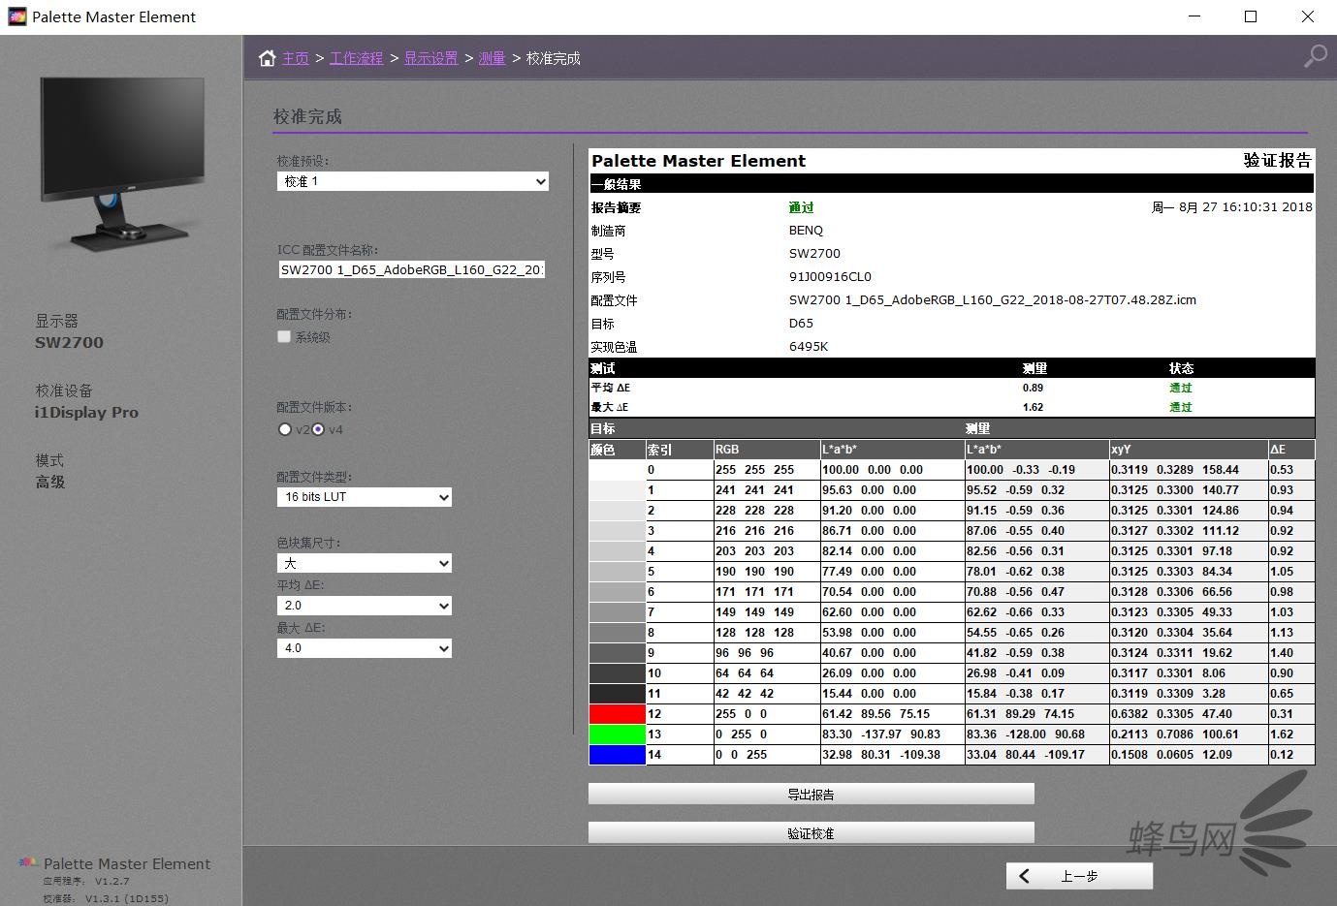Click the 颜色 column header
The width and height of the screenshot is (1337, 906).
pos(617,450)
